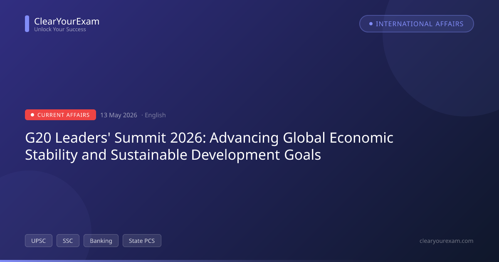Click the second headline line about Sustainable Development
The image size is (499, 262).
tap(173, 155)
